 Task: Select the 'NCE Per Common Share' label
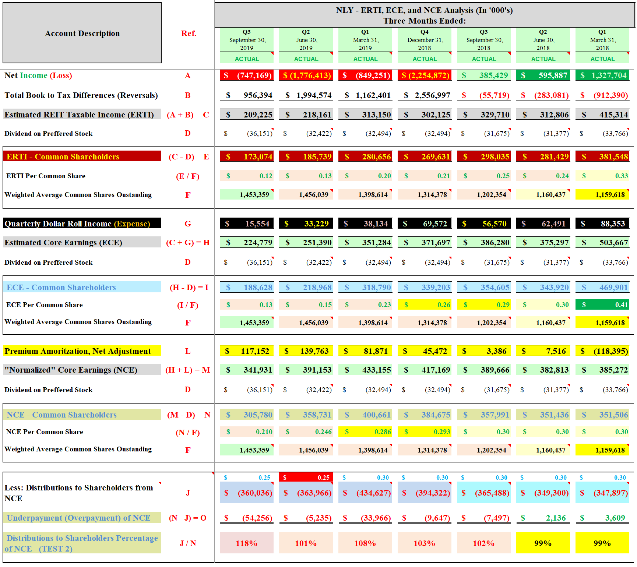(x=45, y=432)
